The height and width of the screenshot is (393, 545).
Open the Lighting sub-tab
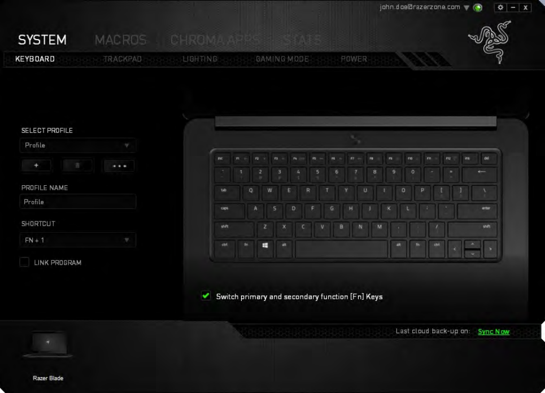(200, 59)
